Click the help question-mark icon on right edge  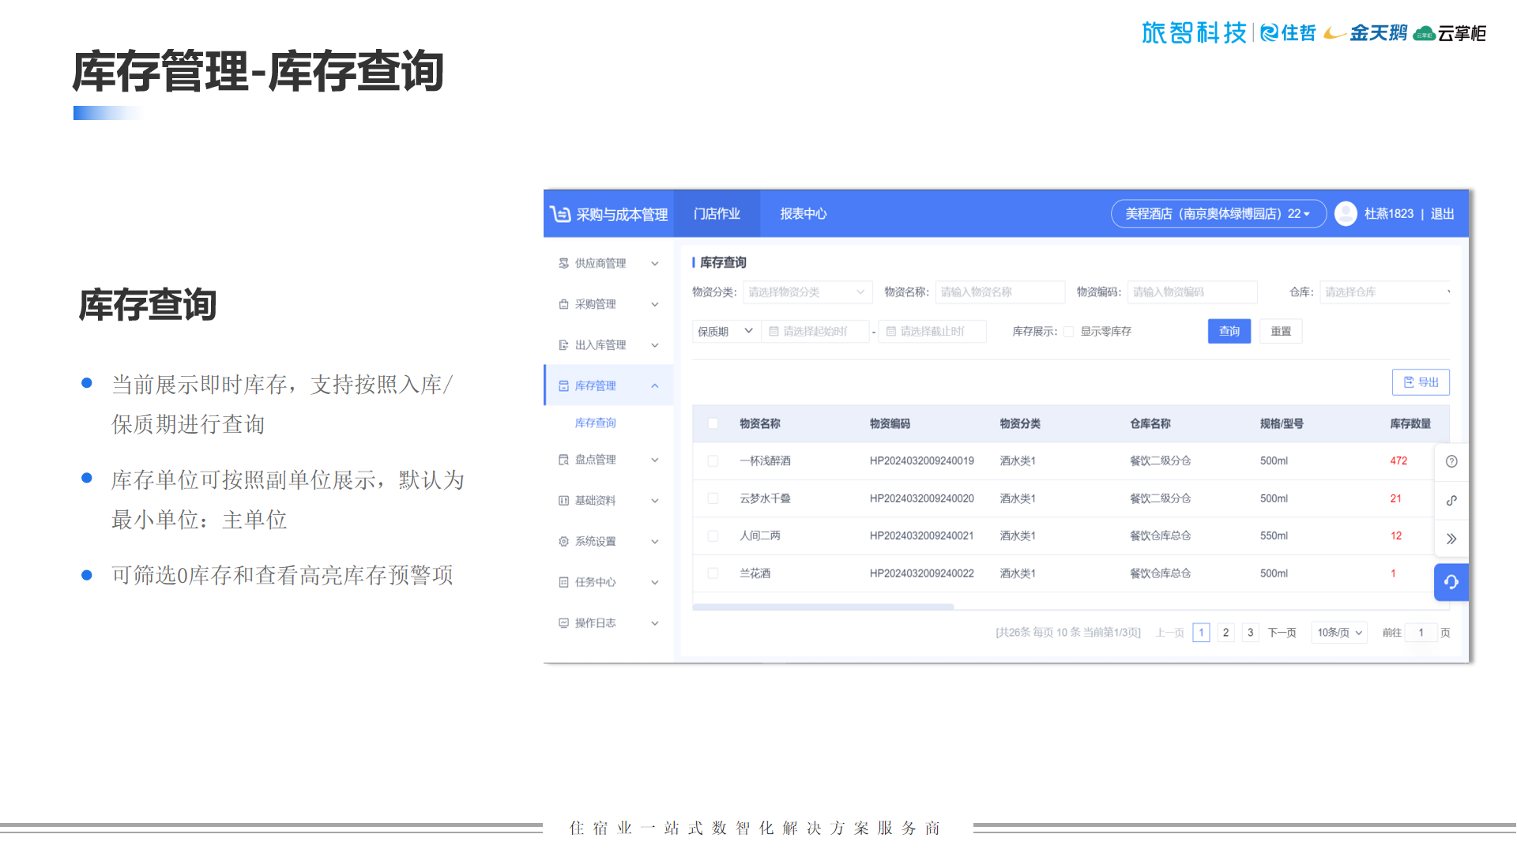point(1451,461)
